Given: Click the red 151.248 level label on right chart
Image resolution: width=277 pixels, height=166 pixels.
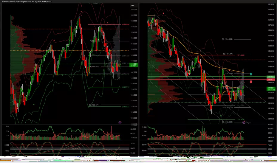Looking at the screenshot, I should coord(241,55).
